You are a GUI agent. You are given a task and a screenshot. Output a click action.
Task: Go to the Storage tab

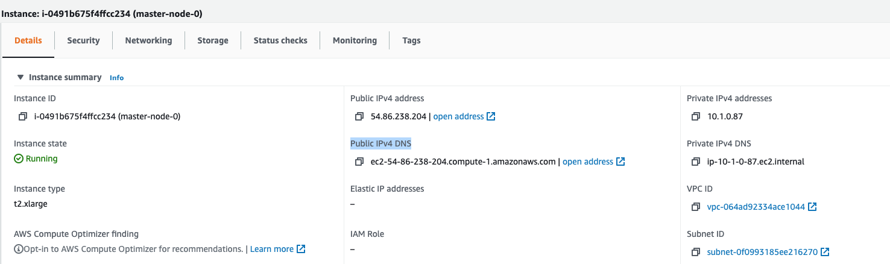213,40
